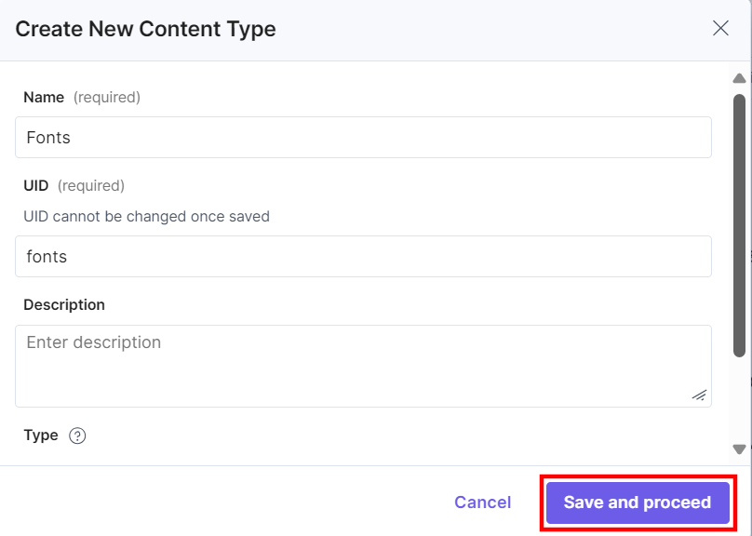
Task: Click the required text beside Name
Action: pyautogui.click(x=106, y=98)
